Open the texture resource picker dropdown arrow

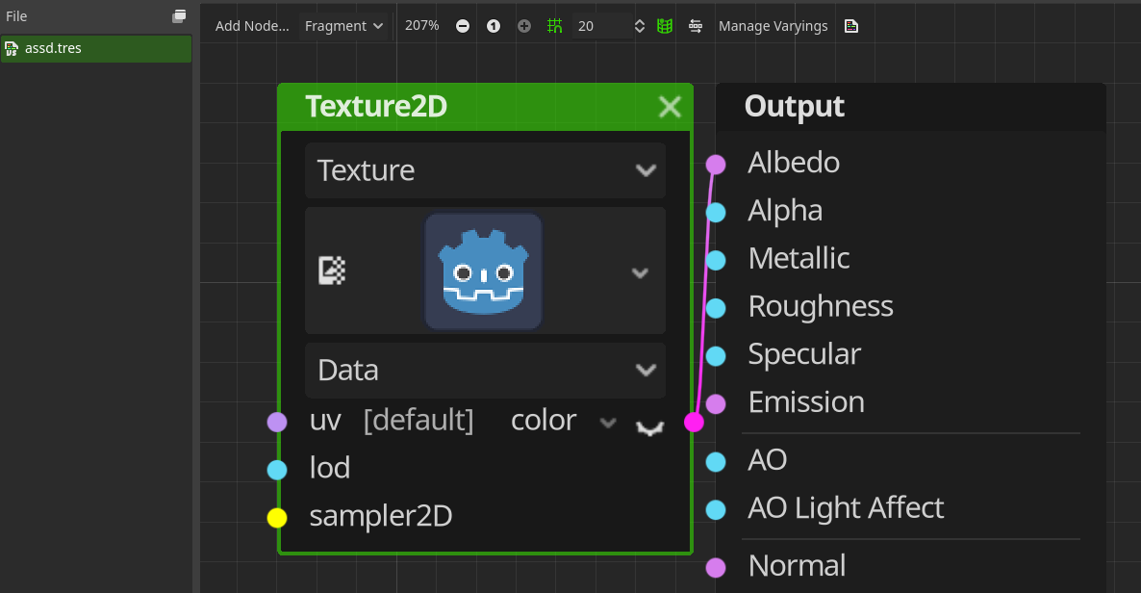[640, 272]
